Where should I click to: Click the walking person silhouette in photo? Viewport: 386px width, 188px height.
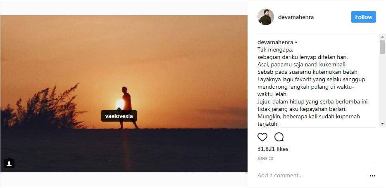[x=127, y=103]
